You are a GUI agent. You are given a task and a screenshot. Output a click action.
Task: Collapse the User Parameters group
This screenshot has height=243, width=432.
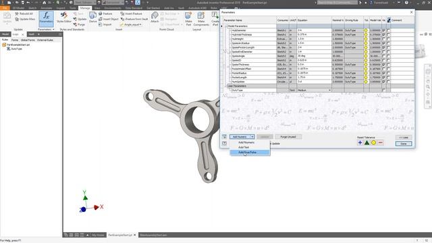tap(225, 86)
